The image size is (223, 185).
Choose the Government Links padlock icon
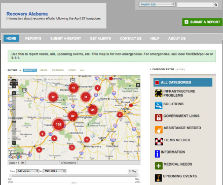159,117
